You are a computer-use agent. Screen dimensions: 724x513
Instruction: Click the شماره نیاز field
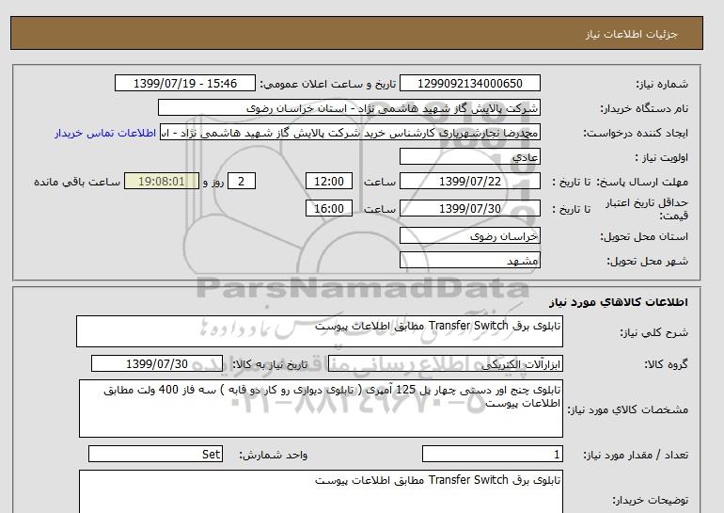click(x=471, y=84)
